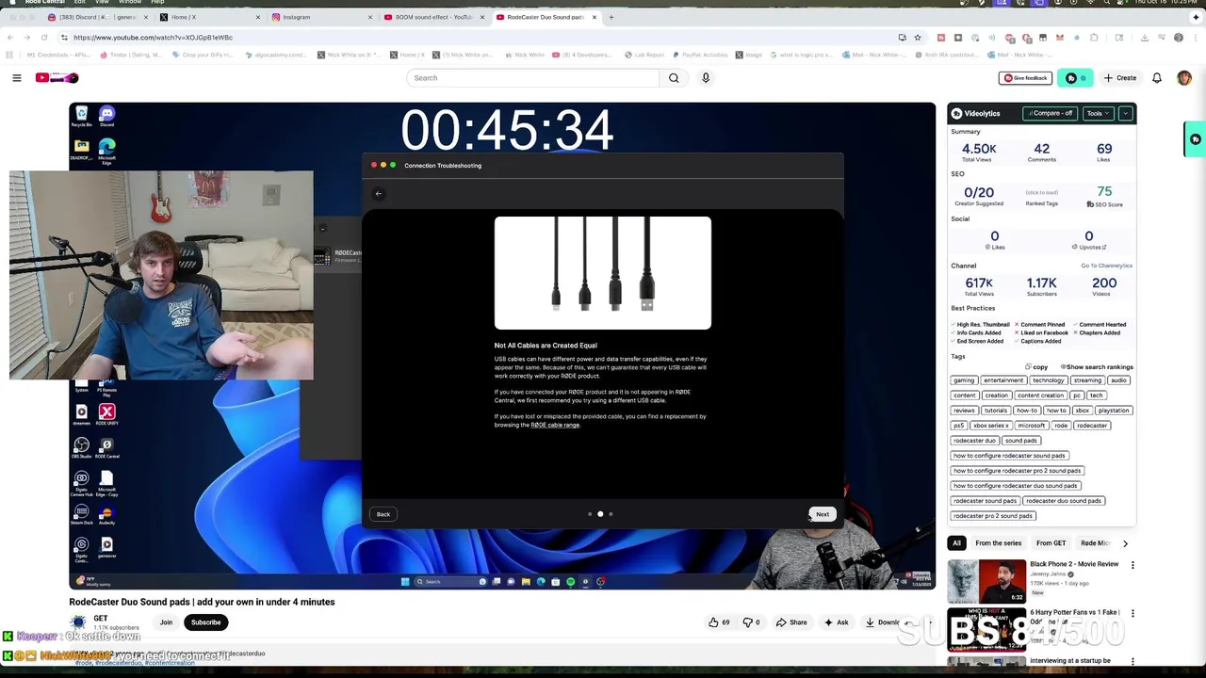
Task: Select the highlighted middle page-indicator dot
Action: 600,514
